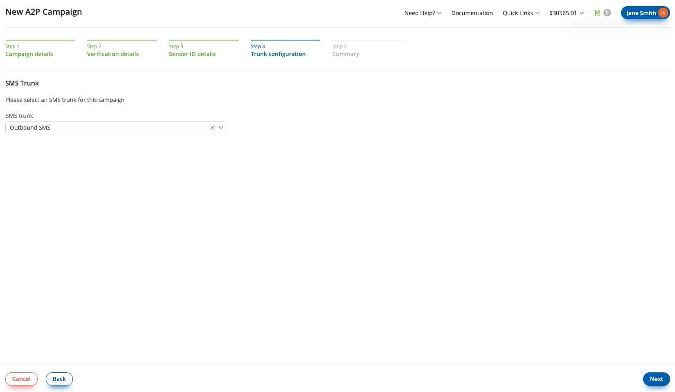Expand the SMS trunk dropdown arrow
Viewport: 675px width, 392px height.
click(x=221, y=128)
